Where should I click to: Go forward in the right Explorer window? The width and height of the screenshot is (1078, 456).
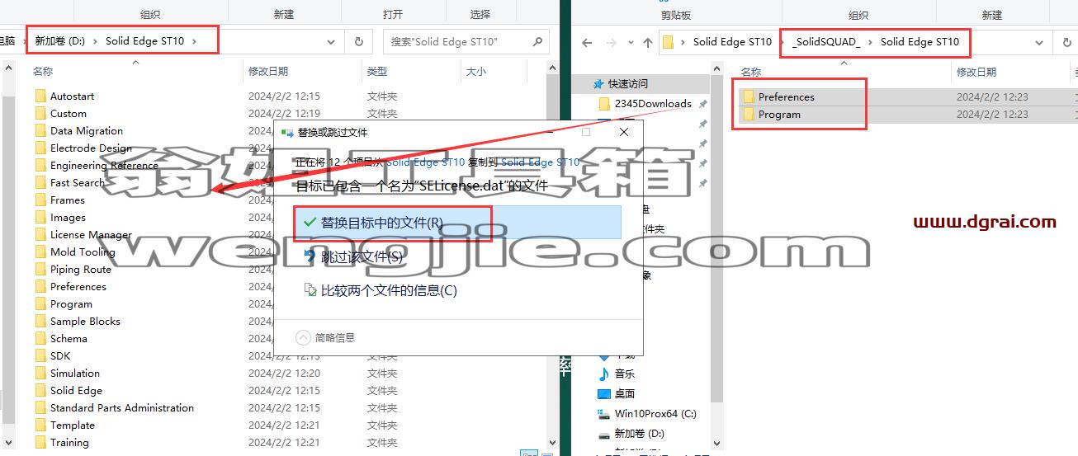(x=611, y=42)
